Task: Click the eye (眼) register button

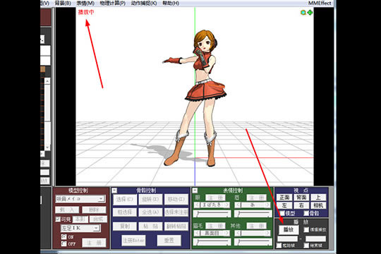Action: click(215, 198)
